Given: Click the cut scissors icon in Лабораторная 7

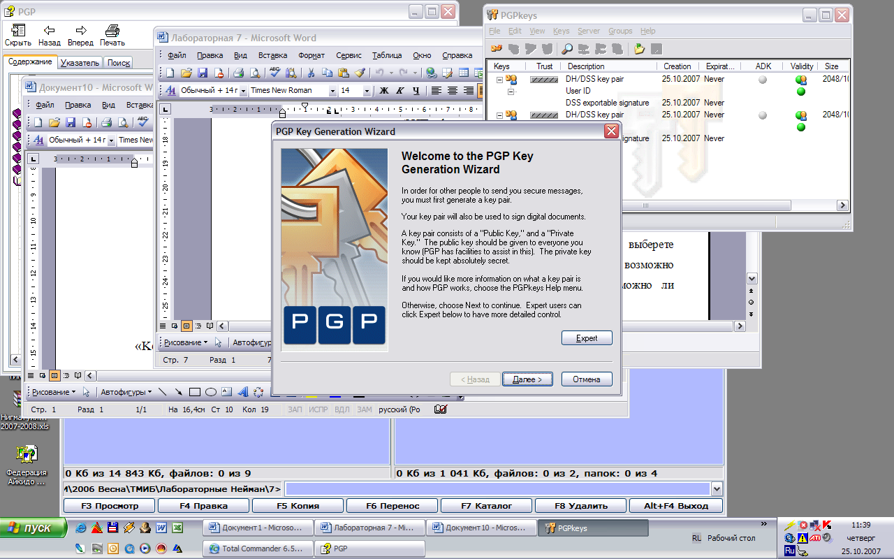Looking at the screenshot, I should [x=311, y=73].
